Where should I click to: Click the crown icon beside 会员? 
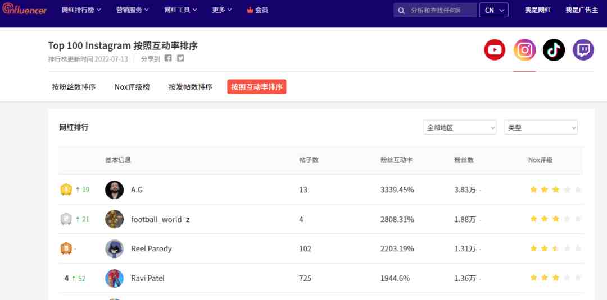point(250,10)
